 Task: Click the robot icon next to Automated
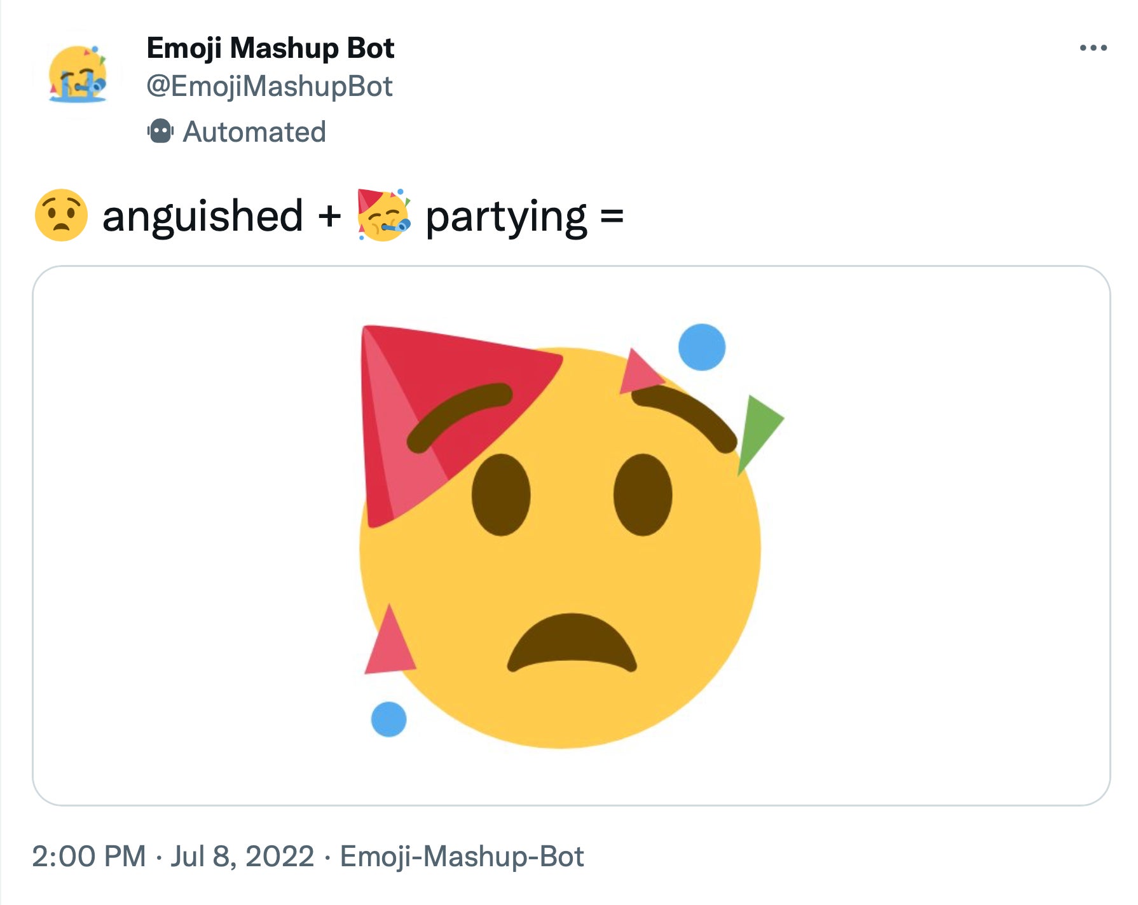click(x=160, y=130)
